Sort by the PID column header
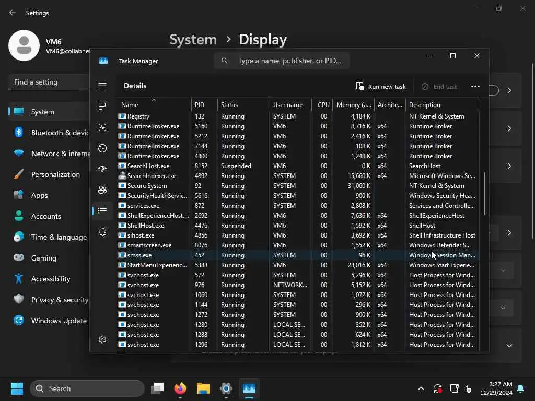This screenshot has width=535, height=401. pyautogui.click(x=204, y=104)
